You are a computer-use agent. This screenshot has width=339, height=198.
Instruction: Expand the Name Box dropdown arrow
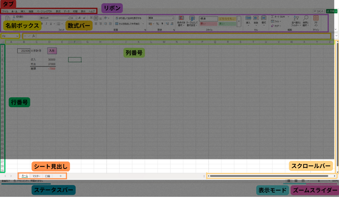pos(18,36)
